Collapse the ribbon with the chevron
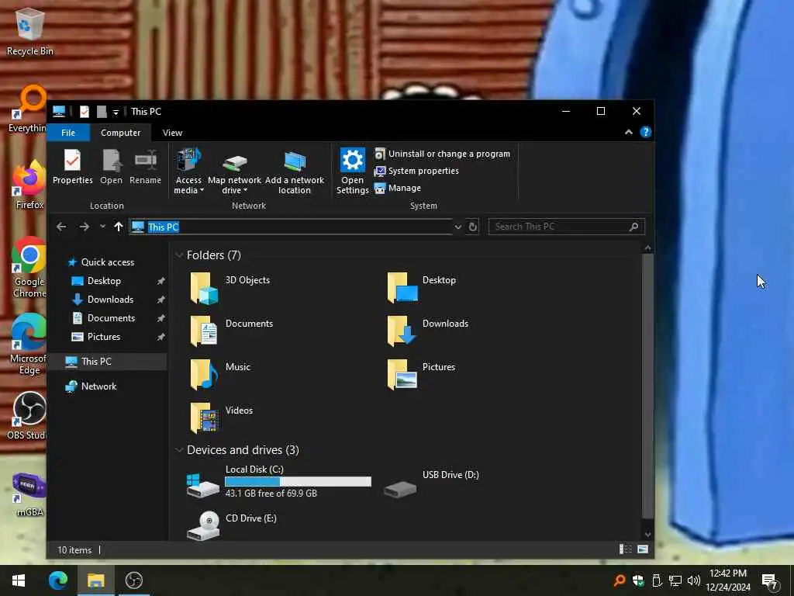This screenshot has width=794, height=596. (628, 132)
